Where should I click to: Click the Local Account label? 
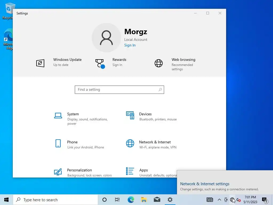tap(136, 40)
